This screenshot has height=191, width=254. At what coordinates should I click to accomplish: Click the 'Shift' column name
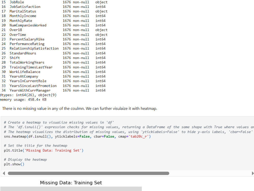point(14,58)
